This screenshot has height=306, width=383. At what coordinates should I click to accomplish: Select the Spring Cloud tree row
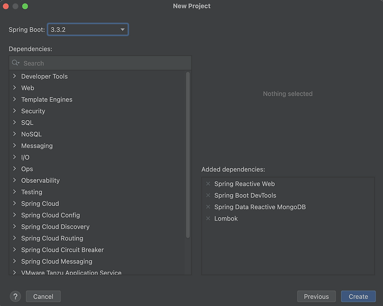97,204
